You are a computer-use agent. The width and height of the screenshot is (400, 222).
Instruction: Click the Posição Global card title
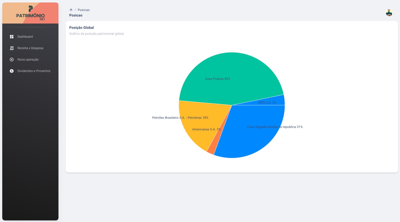[81, 28]
